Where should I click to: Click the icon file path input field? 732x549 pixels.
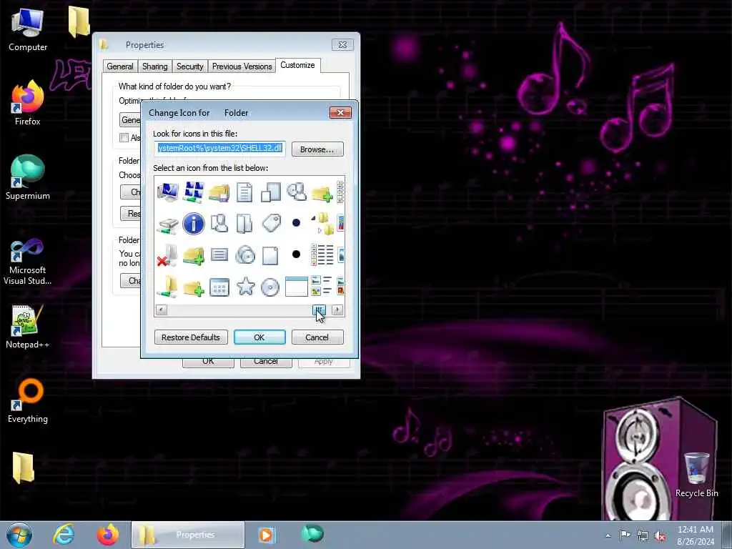click(220, 149)
